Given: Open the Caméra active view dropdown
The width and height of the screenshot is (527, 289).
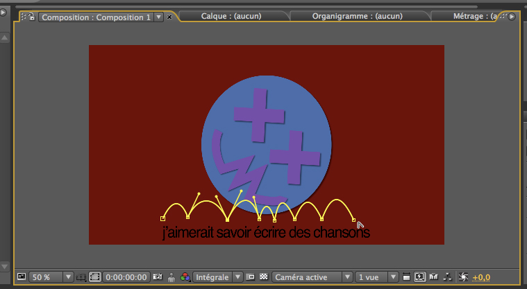Looking at the screenshot, I should pyautogui.click(x=312, y=277).
